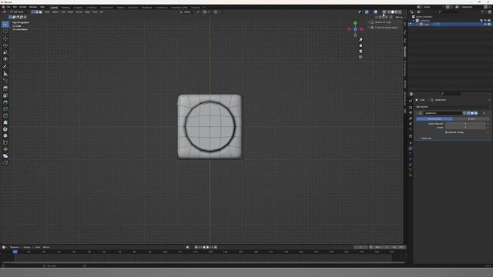This screenshot has height=277, width=493.
Task: Switch to the Sculpting workspace tab
Action: pos(79,7)
